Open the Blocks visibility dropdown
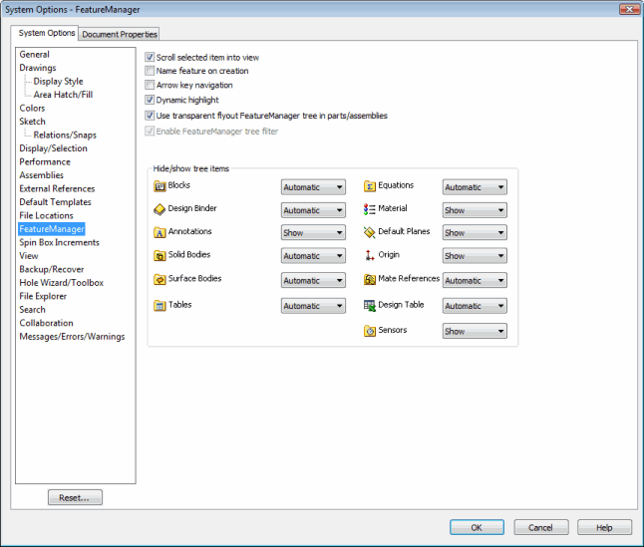This screenshot has height=547, width=644. (313, 187)
